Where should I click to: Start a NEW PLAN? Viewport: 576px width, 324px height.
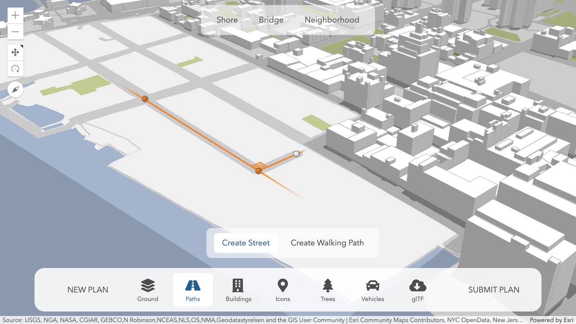88,290
